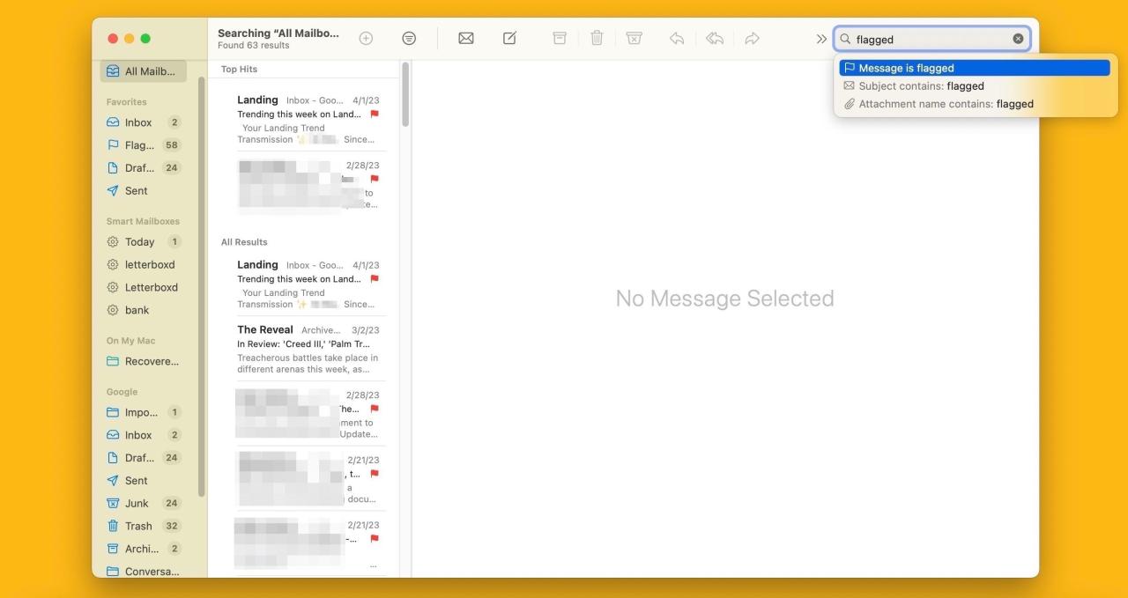Click the Archive toolbar icon
1128x598 pixels.
(x=560, y=39)
